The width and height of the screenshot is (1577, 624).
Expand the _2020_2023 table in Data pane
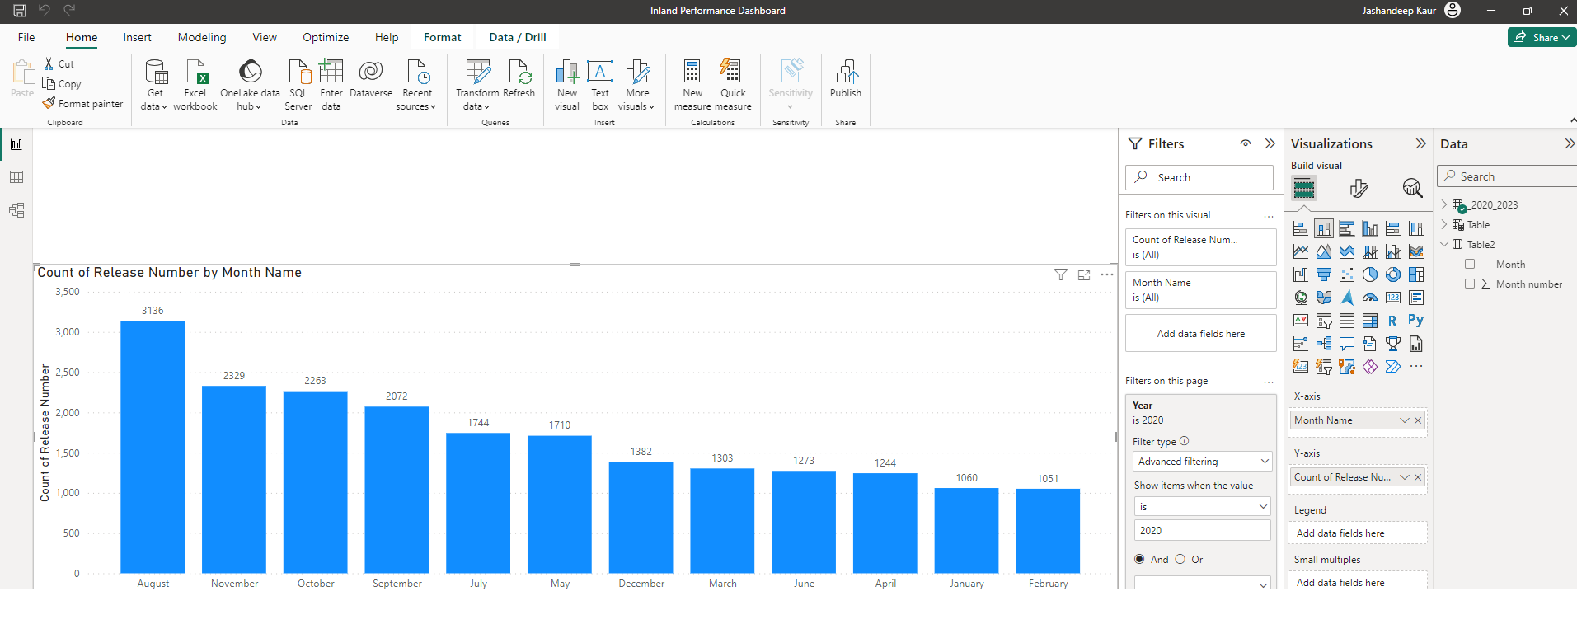tap(1444, 205)
